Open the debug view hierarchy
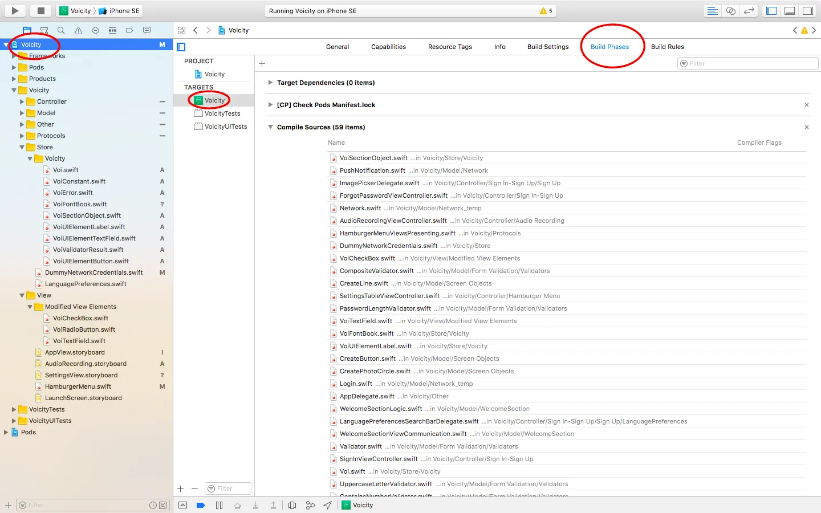Viewport: 821px width, 513px height. [x=292, y=505]
